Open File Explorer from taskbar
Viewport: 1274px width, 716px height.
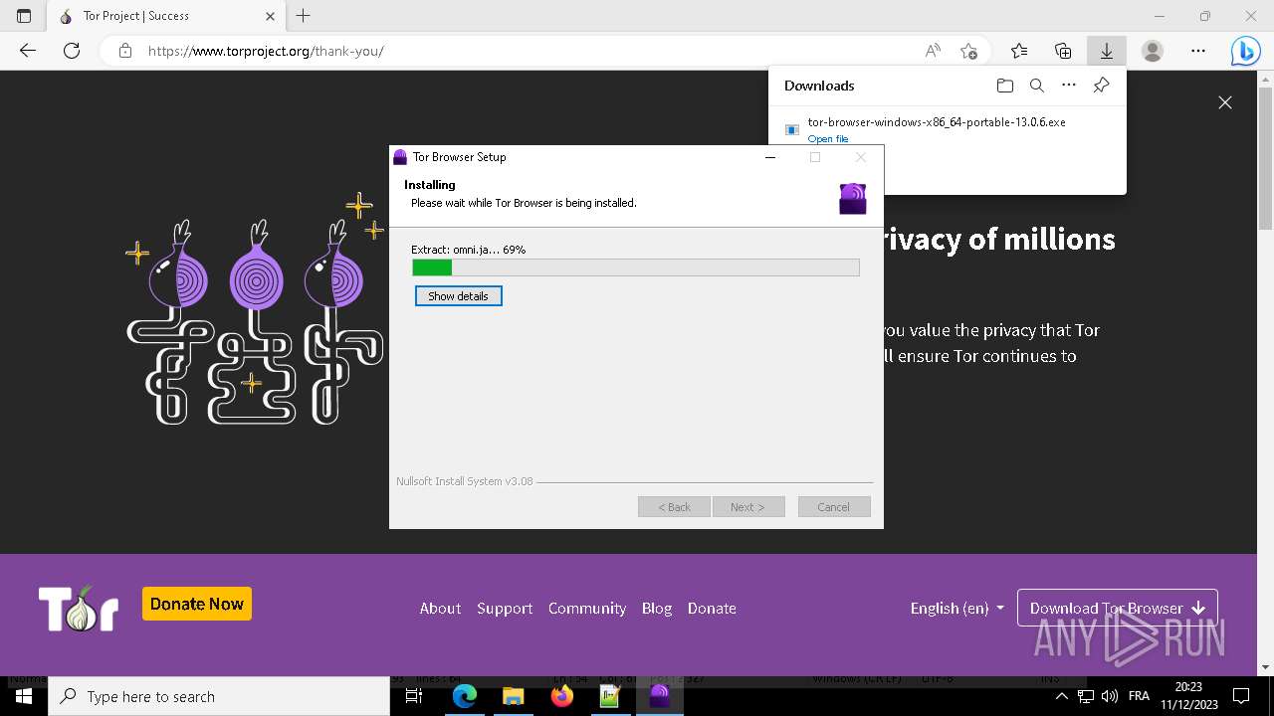pos(514,696)
